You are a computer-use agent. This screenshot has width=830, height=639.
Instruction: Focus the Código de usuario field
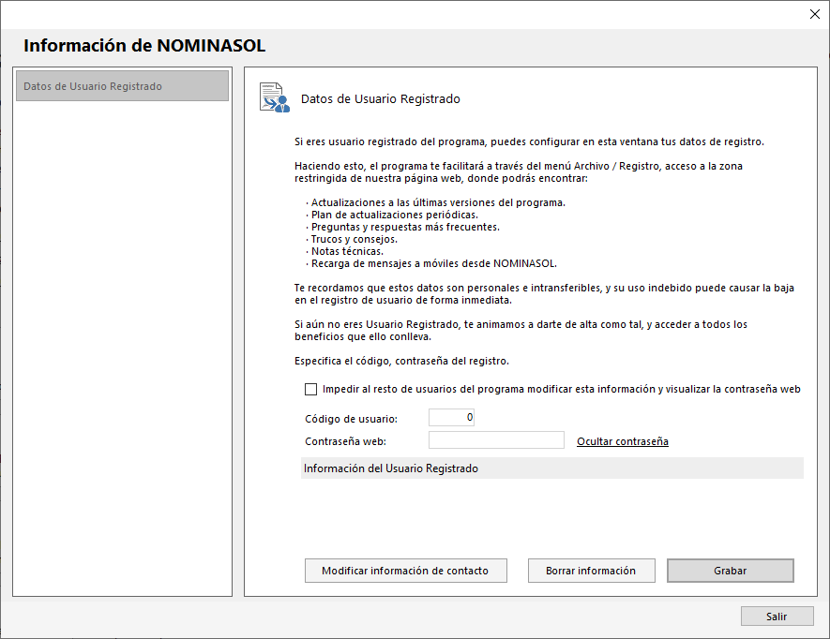[x=451, y=417]
